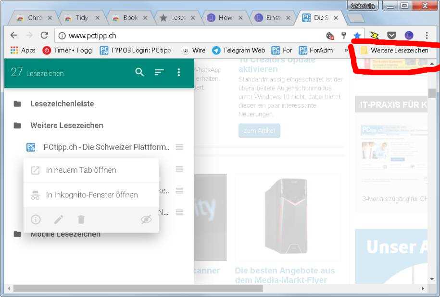The width and height of the screenshot is (440, 297).
Task: Switch to the Lese tab
Action: click(177, 18)
